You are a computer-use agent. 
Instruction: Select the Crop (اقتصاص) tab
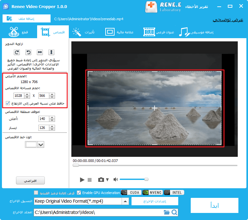point(53,32)
